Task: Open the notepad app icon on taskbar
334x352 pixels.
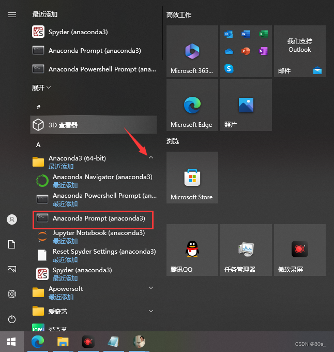Action: tap(114, 342)
